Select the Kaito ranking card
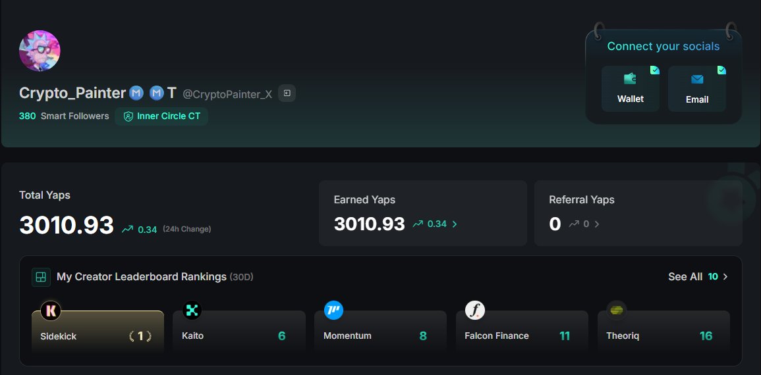This screenshot has height=375, width=761. pyautogui.click(x=239, y=336)
